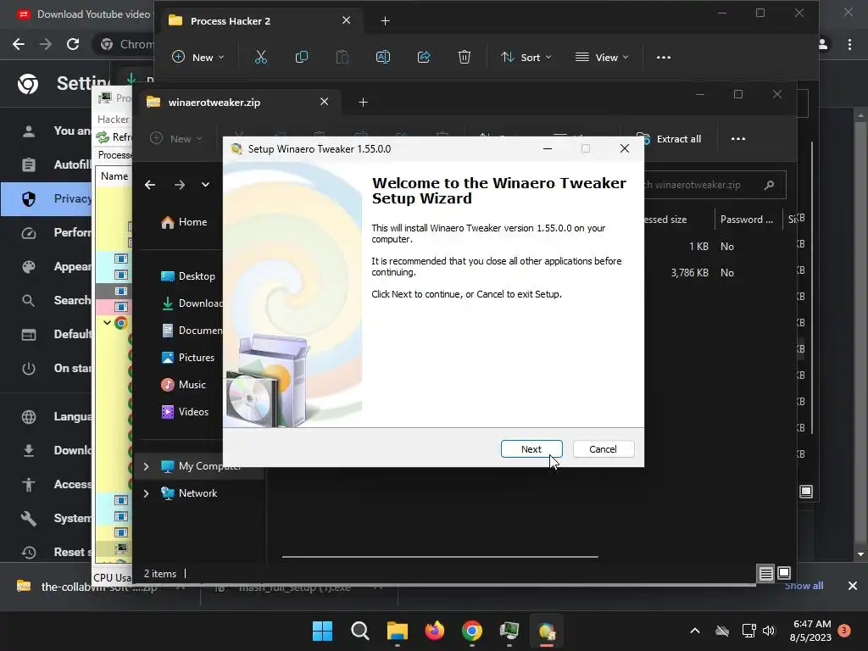Viewport: 868px width, 651px height.
Task: Open See more options in Process Hacker 2 toolbar
Action: 663,57
